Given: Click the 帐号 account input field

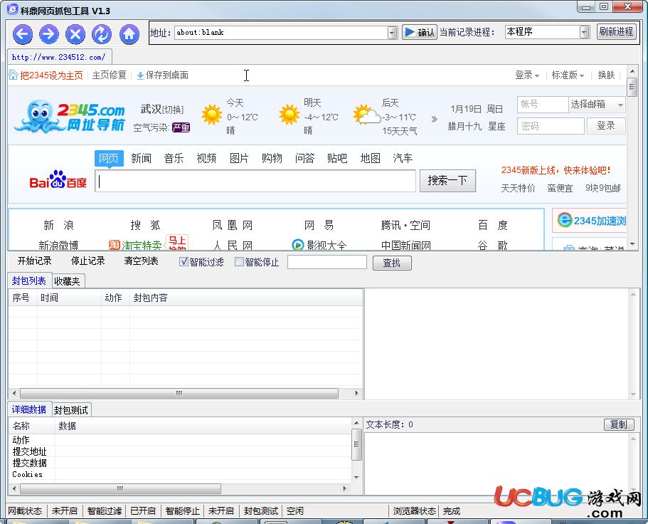Looking at the screenshot, I should point(543,104).
